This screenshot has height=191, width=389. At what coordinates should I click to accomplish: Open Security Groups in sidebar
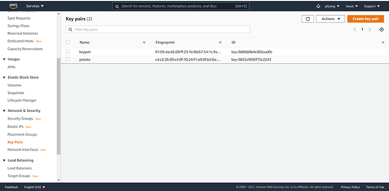[x=20, y=119]
